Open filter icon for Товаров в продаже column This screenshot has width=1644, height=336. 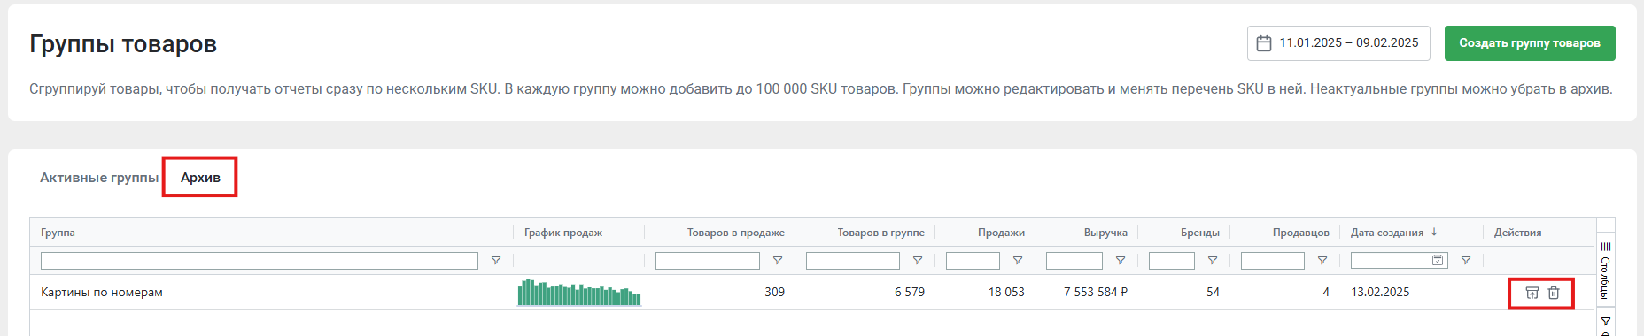778,261
